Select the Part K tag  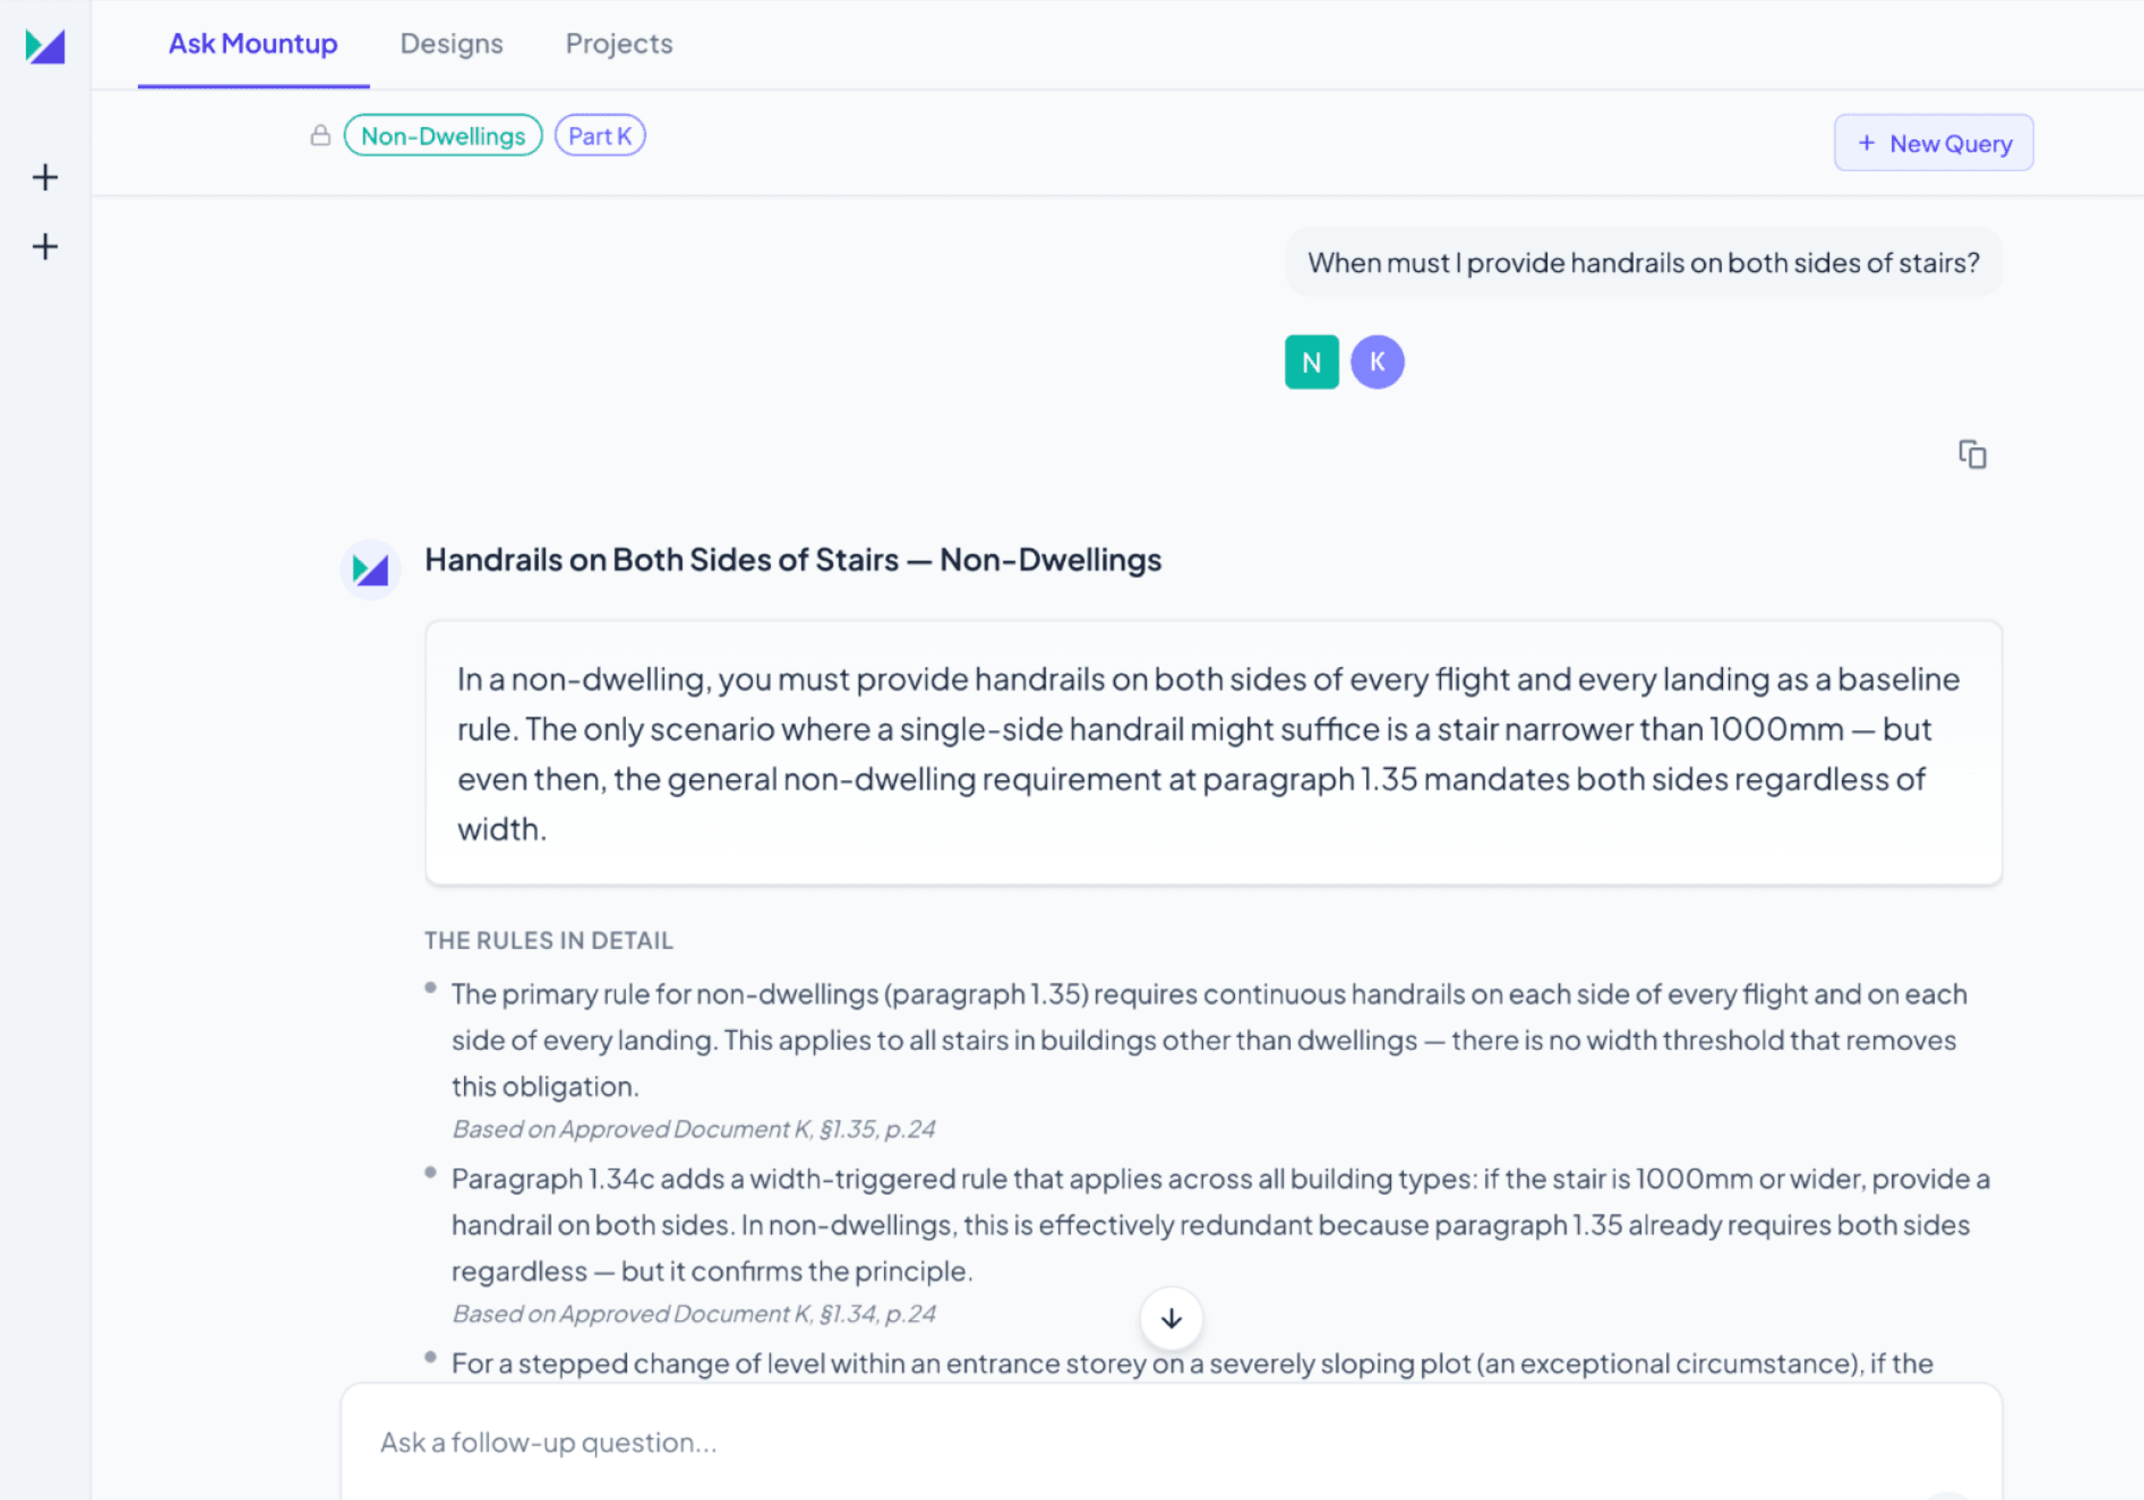point(599,136)
